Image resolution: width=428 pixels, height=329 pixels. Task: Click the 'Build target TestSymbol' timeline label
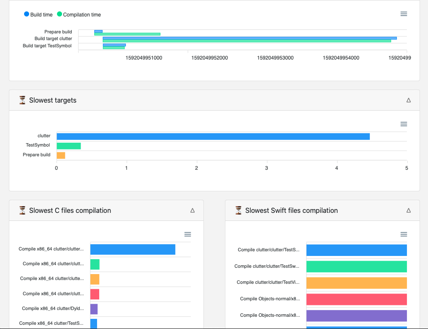click(x=47, y=46)
